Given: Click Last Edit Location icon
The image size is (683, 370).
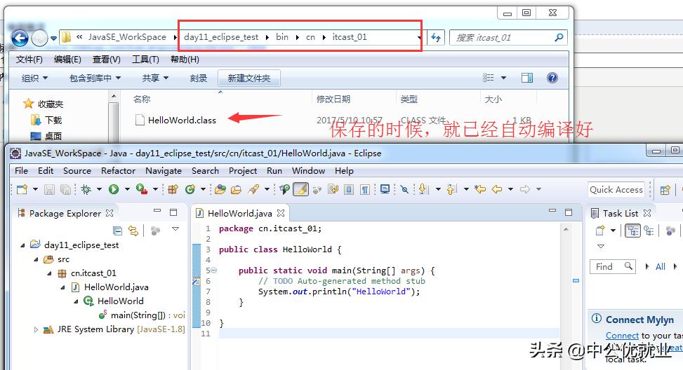Looking at the screenshot, I should [x=480, y=189].
